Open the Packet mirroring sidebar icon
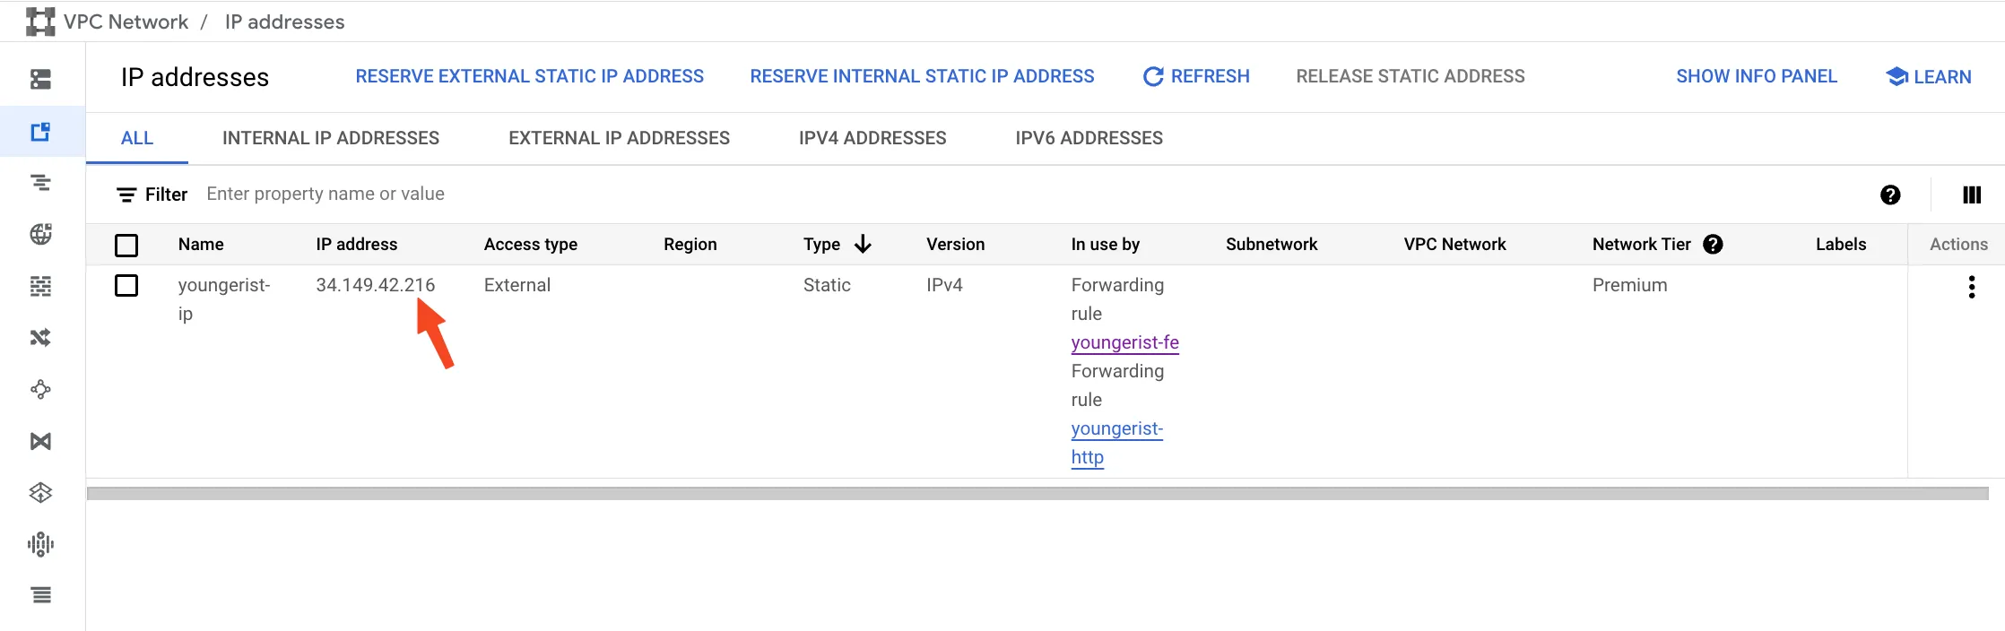The image size is (2005, 631). click(x=40, y=543)
